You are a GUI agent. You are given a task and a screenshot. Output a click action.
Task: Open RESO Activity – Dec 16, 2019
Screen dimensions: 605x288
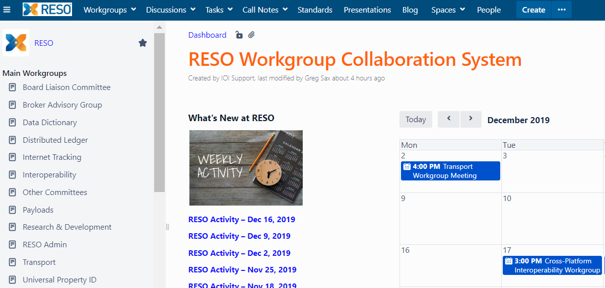coord(242,220)
